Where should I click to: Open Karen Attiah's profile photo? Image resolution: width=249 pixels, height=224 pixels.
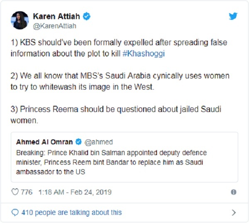point(20,20)
